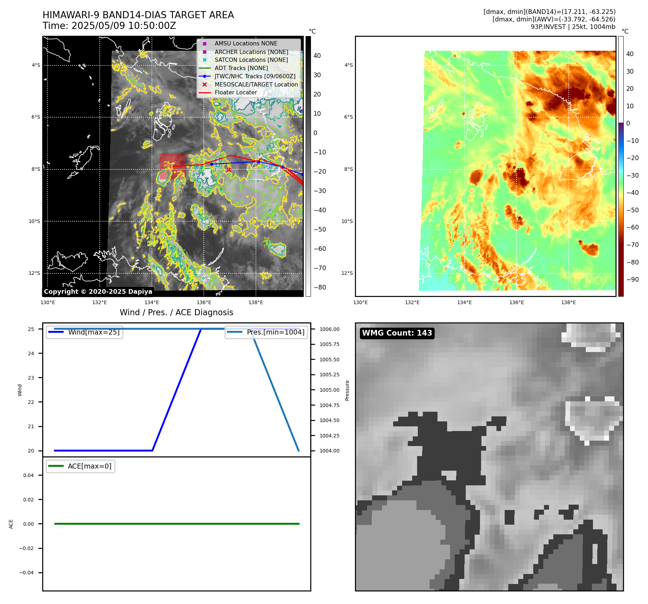The image size is (648, 604).
Task: Click the 136°E longitude label under the left map
Action: click(204, 303)
